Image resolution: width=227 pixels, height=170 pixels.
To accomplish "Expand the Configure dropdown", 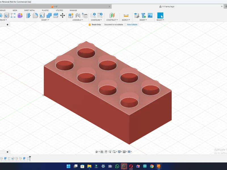I will tap(96, 20).
